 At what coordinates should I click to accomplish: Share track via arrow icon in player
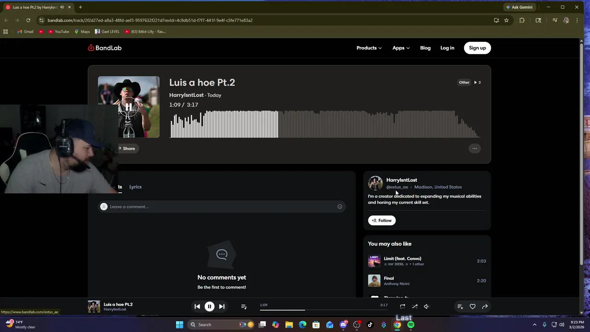[485, 306]
